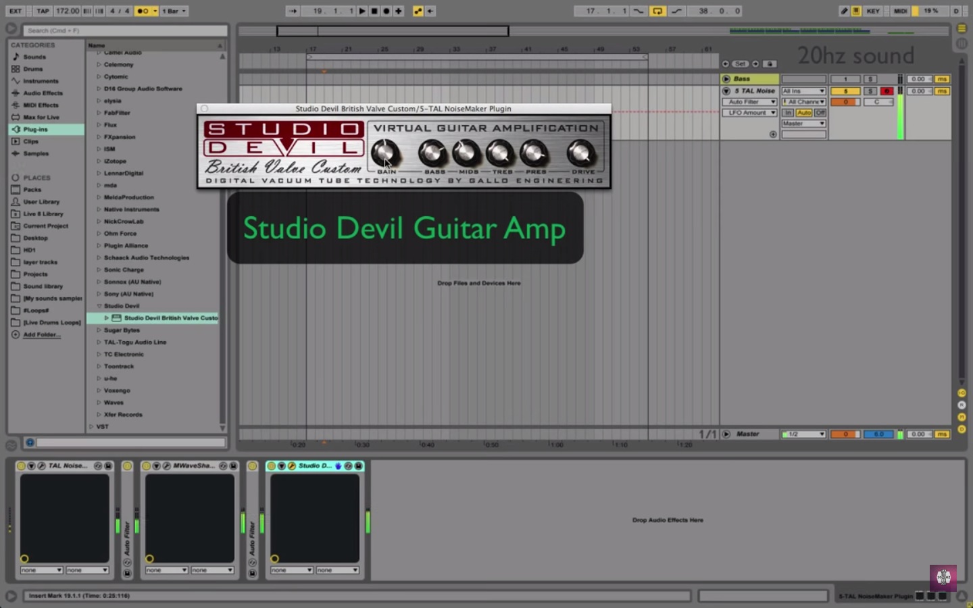Unfold the Bass track

[726, 79]
